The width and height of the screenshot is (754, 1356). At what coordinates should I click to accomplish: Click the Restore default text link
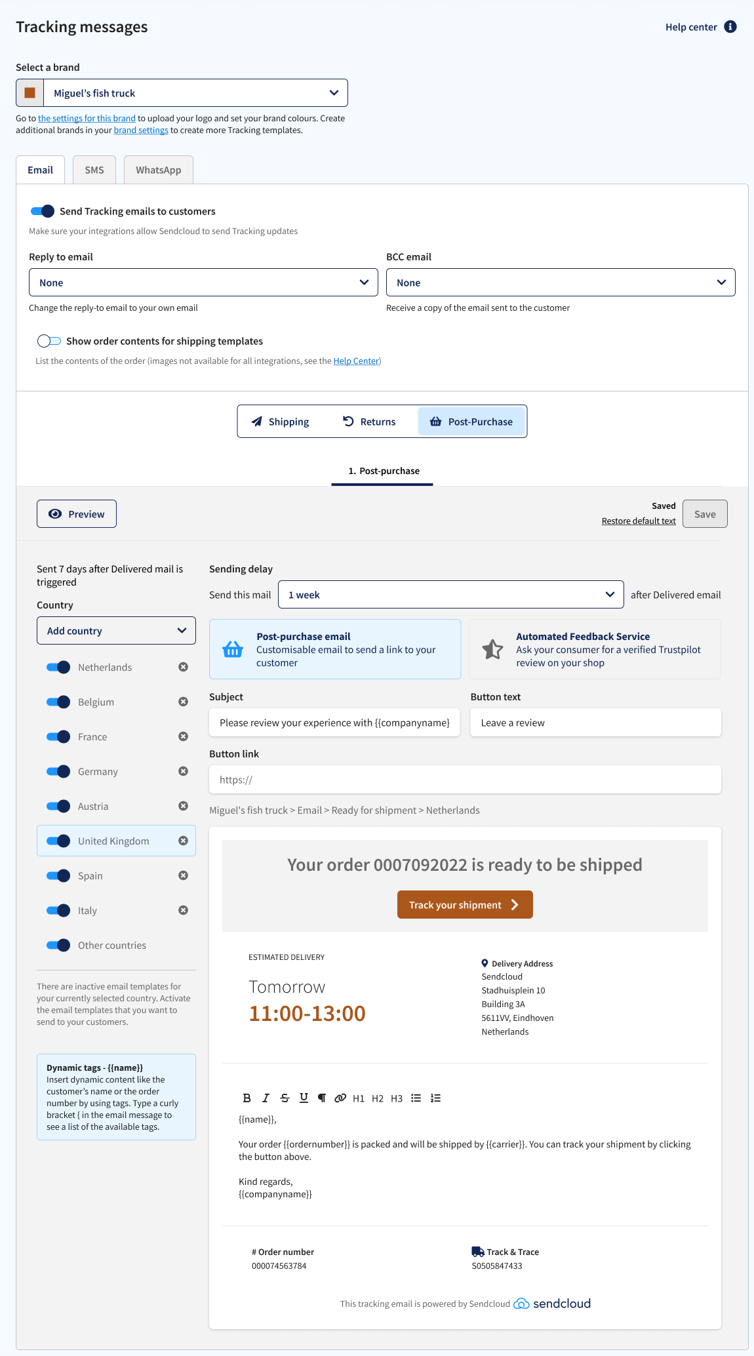tap(639, 521)
